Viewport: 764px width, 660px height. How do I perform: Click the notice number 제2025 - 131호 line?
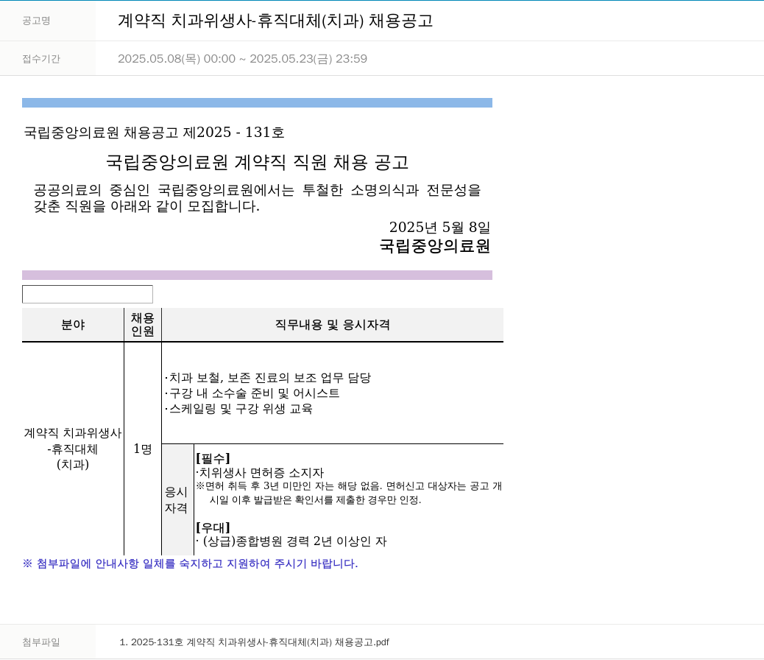pos(154,132)
